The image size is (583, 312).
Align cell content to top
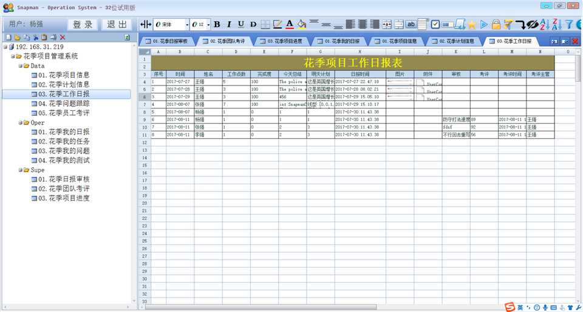pos(314,22)
